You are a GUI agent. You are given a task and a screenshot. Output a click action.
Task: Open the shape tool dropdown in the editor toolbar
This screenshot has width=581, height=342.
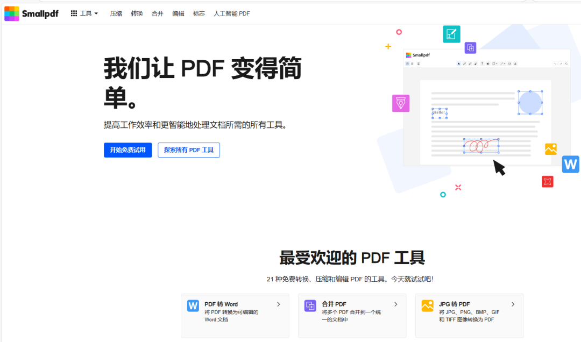494,63
